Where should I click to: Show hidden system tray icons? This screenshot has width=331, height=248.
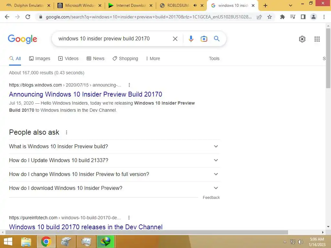(285, 242)
